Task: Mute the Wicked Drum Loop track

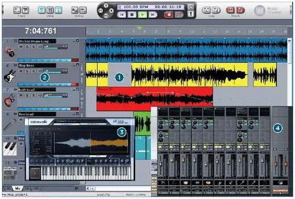Action: (21, 47)
